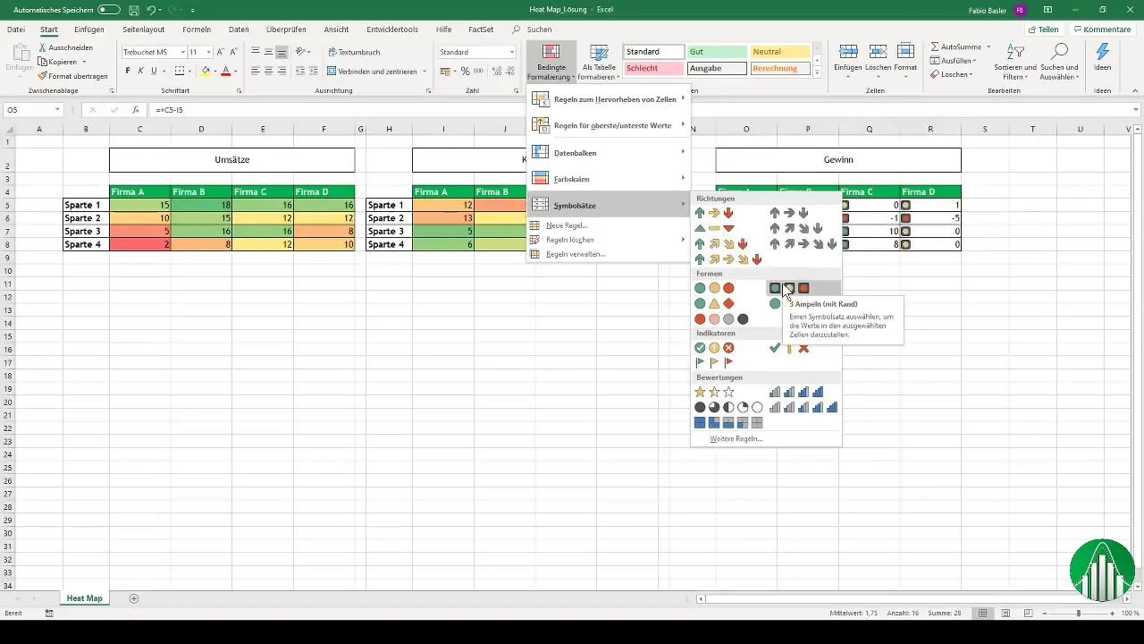This screenshot has width=1144, height=644.
Task: Select the 5 bars rating icon set
Action: (x=803, y=407)
